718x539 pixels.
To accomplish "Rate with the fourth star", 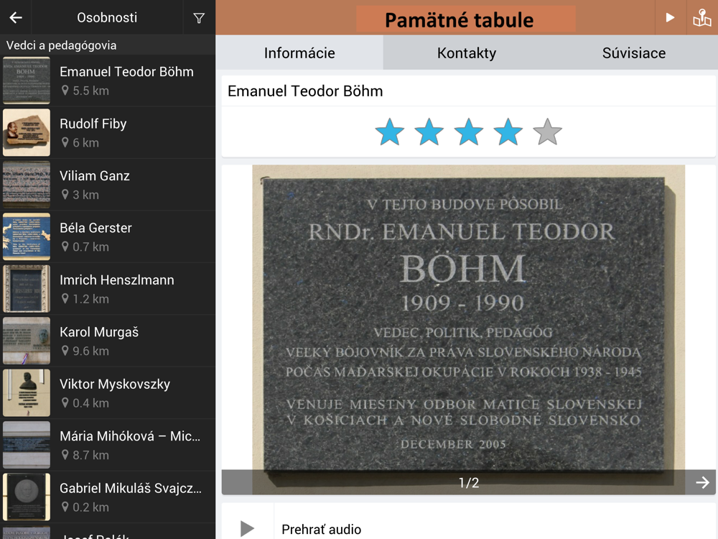I will (508, 132).
